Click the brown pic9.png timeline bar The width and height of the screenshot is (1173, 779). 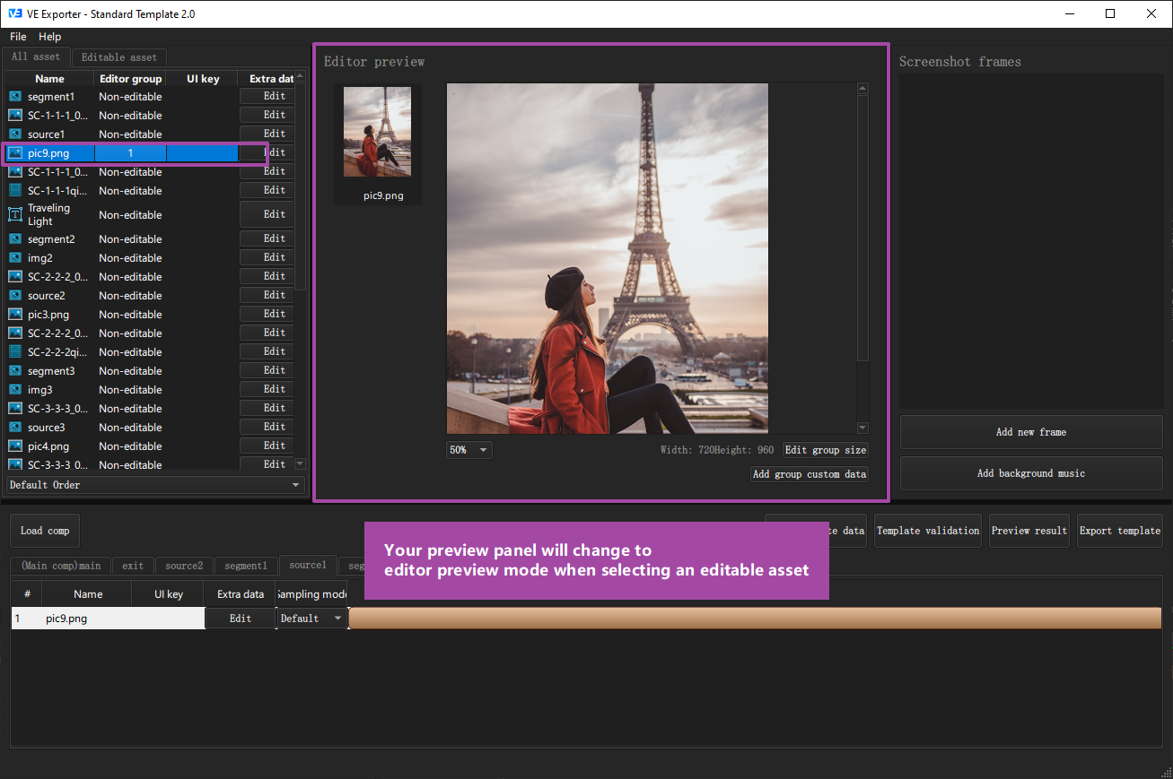[x=755, y=619]
